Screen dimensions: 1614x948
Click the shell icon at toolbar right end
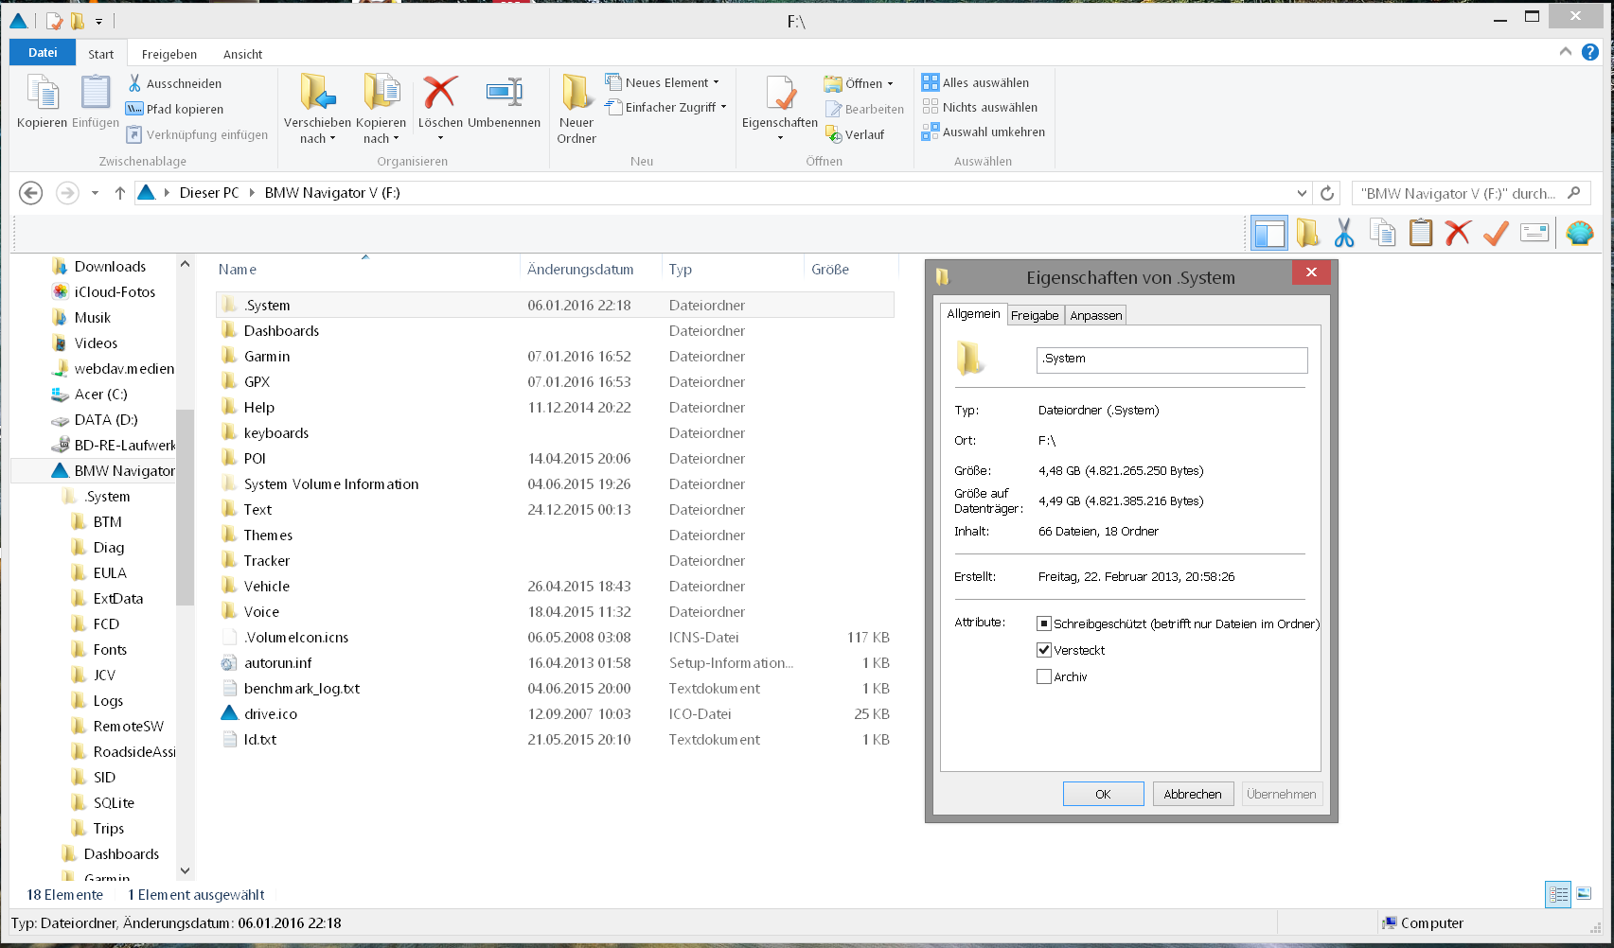point(1579,233)
